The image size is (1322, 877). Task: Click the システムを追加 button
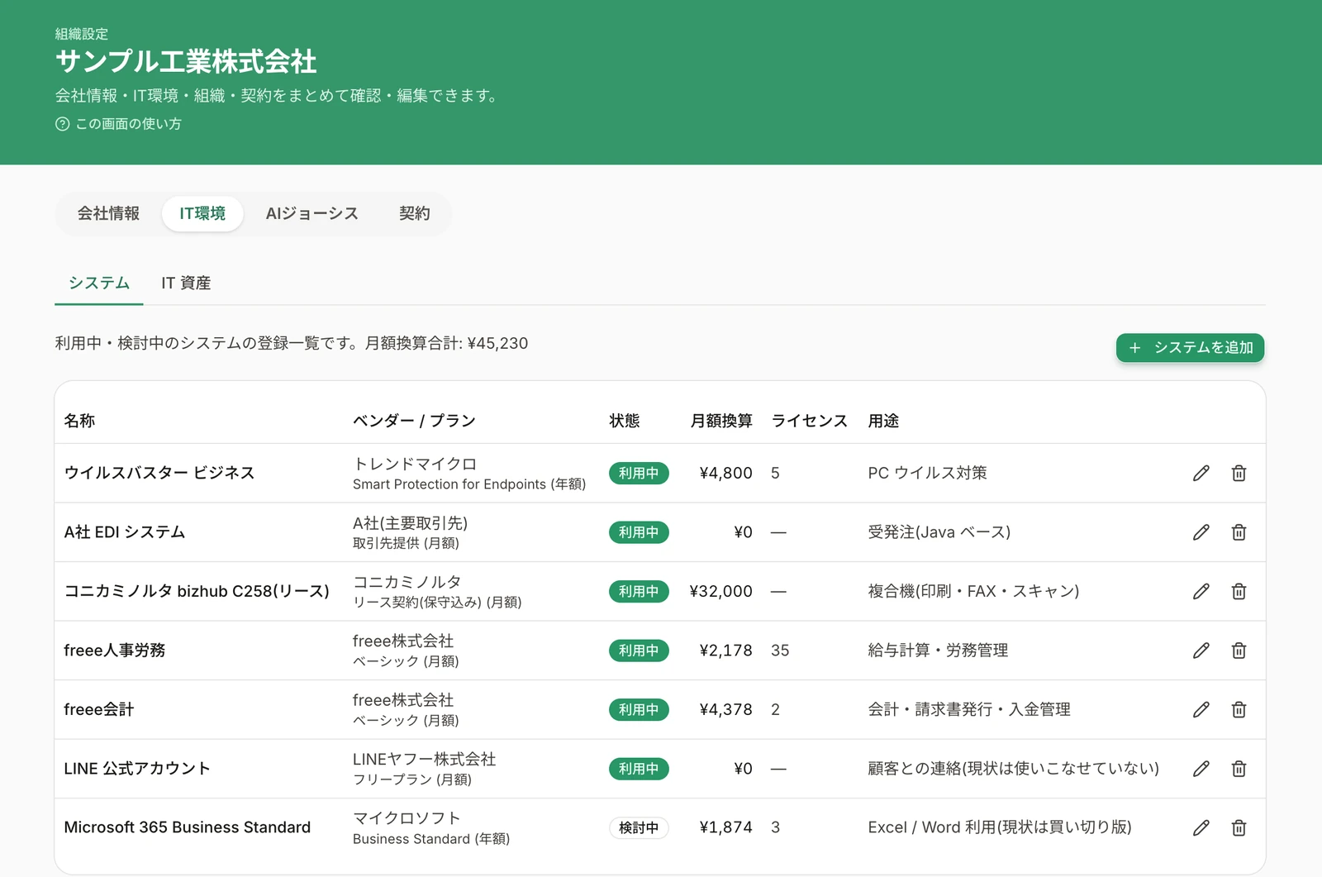click(1190, 347)
